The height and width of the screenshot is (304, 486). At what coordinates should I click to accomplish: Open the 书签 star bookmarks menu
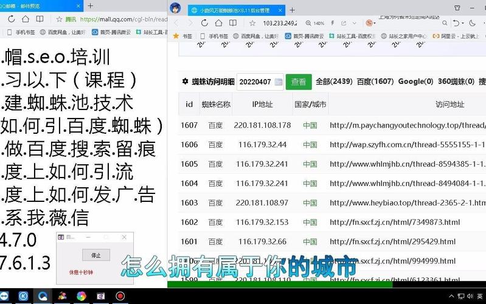coord(182,36)
